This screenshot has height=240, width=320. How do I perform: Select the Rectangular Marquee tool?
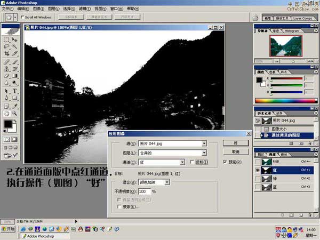click(6, 39)
